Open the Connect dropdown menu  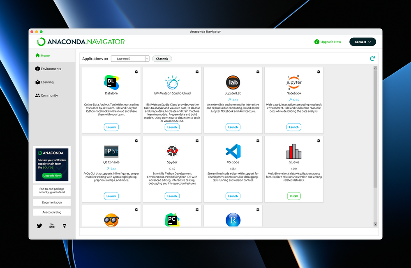click(363, 42)
